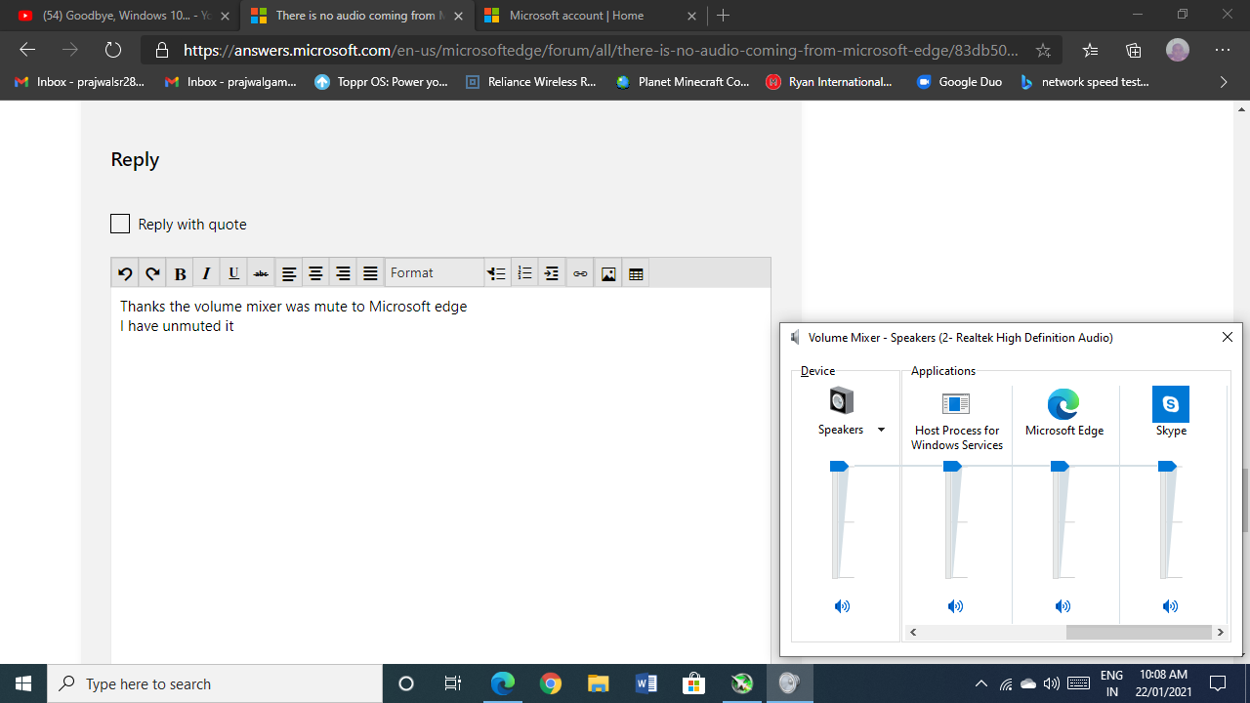The height and width of the screenshot is (703, 1250).
Task: Insert a table into the reply
Action: 636,273
